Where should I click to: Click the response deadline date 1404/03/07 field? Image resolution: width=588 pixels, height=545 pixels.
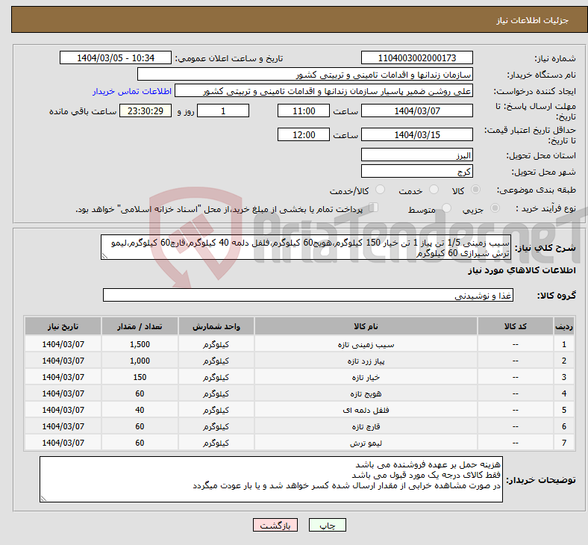click(416, 111)
